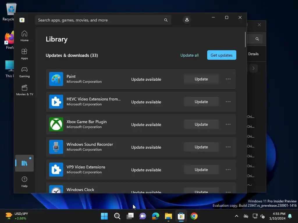The image size is (298, 223).
Task: Open the Home section in Microsoft Store
Action: click(24, 36)
